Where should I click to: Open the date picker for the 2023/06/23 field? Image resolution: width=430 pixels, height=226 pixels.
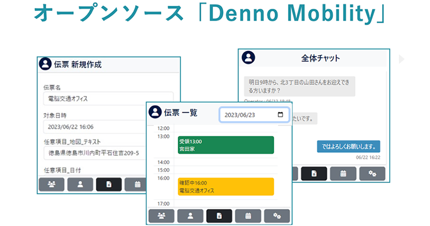point(254,115)
